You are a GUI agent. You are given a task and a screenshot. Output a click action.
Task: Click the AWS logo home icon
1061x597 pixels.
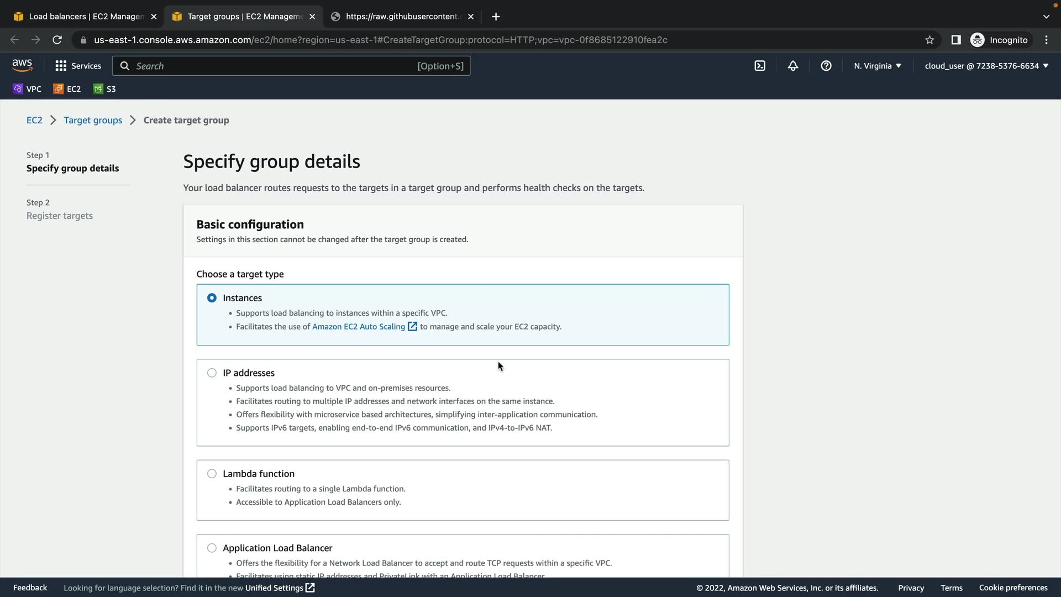pos(22,65)
